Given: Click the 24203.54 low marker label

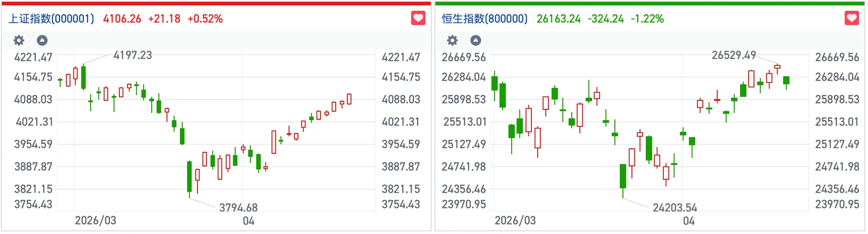Looking at the screenshot, I should tap(675, 208).
